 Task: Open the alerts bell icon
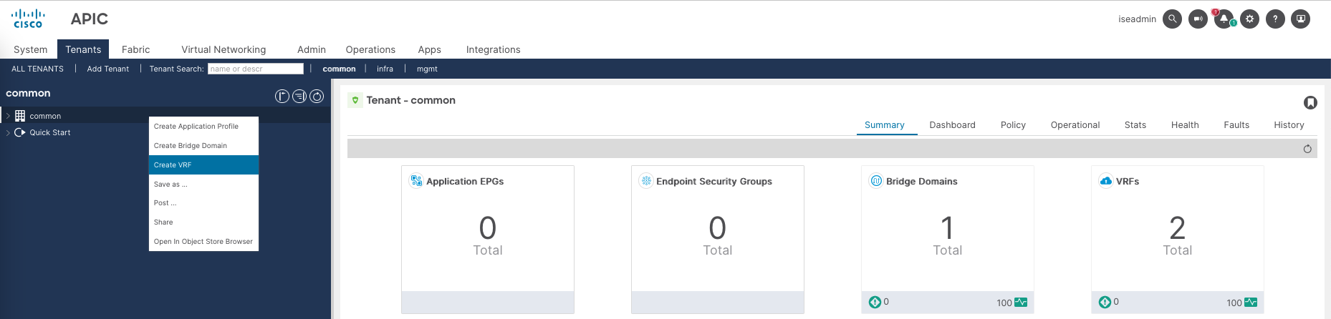coord(1224,19)
